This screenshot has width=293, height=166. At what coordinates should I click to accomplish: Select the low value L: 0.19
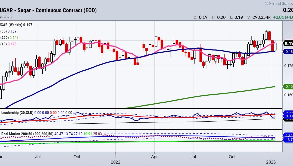[236, 17]
